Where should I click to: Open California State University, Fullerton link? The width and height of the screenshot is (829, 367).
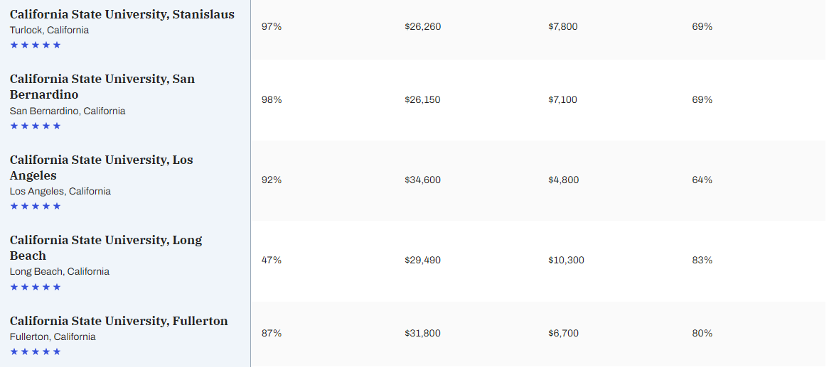coord(119,321)
